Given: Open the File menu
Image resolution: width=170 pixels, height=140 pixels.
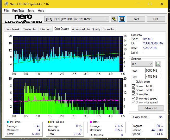Looking at the screenshot, I should coord(6,11).
